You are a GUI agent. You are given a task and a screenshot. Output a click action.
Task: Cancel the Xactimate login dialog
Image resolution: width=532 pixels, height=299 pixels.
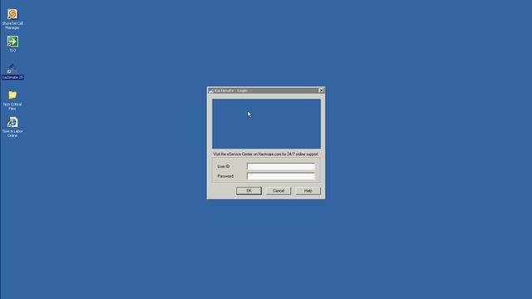point(278,191)
